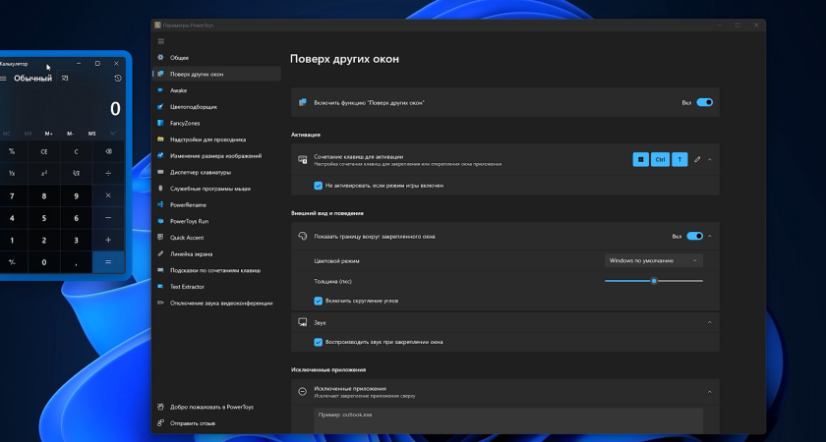Click the Толщина thickness slider handle
This screenshot has height=442, width=826.
coord(654,281)
